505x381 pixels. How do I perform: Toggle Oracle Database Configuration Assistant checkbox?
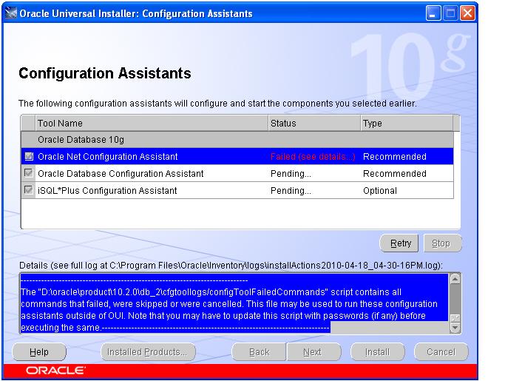click(x=29, y=173)
